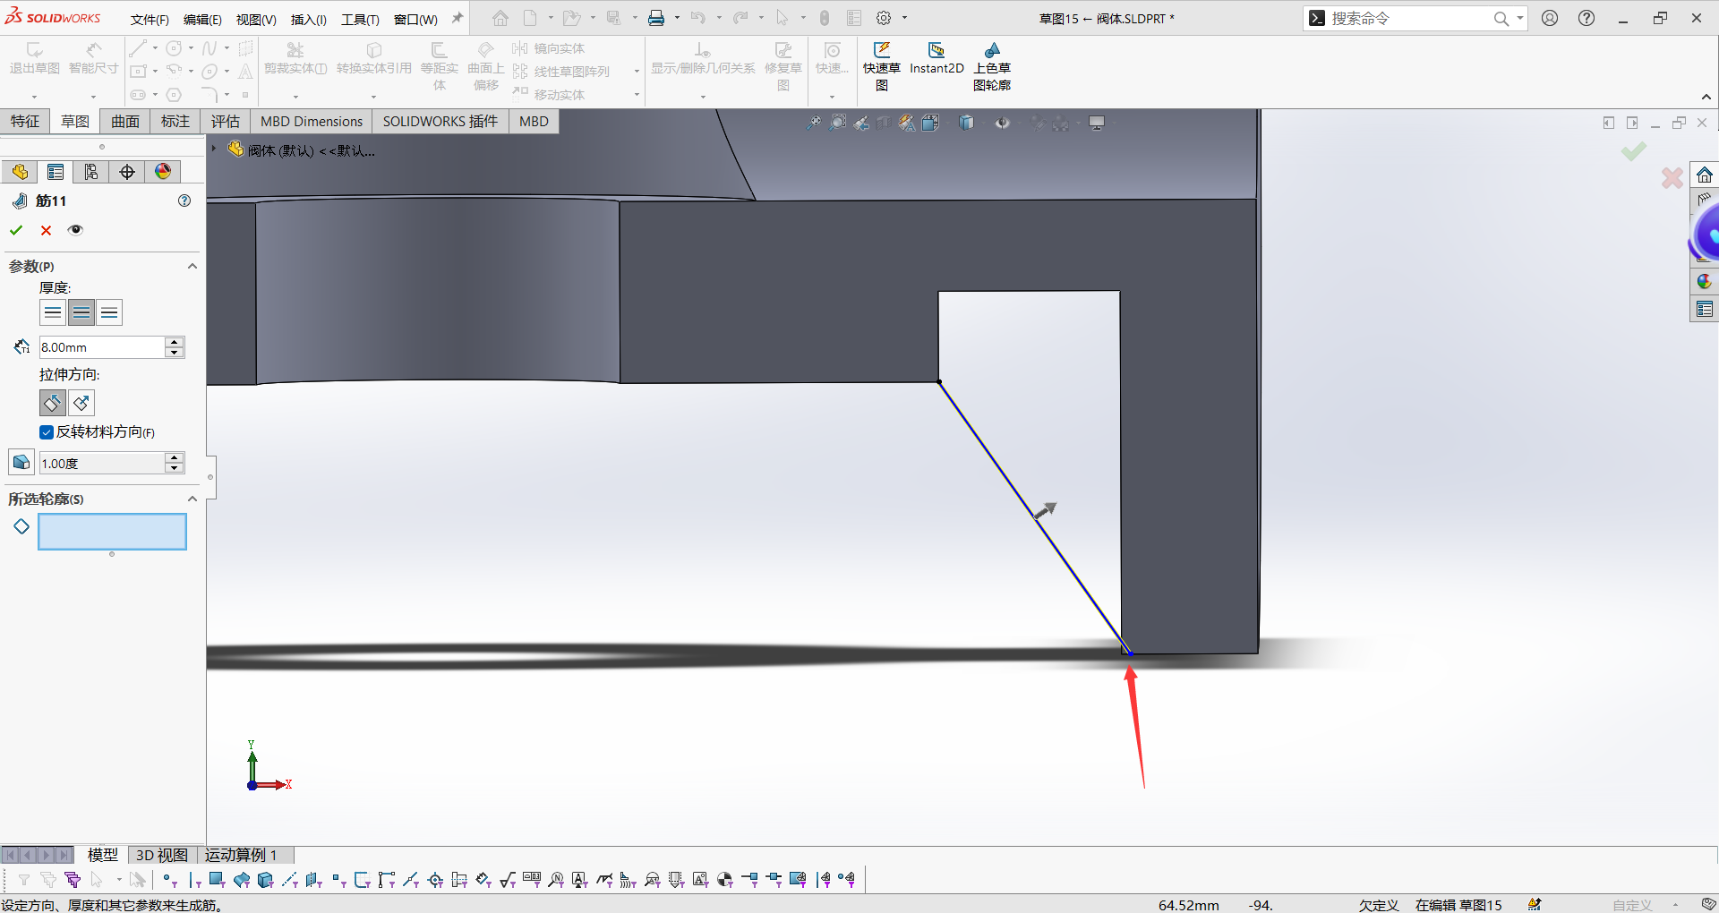
Task: Open the DisplayManager color ball tab
Action: tap(163, 172)
